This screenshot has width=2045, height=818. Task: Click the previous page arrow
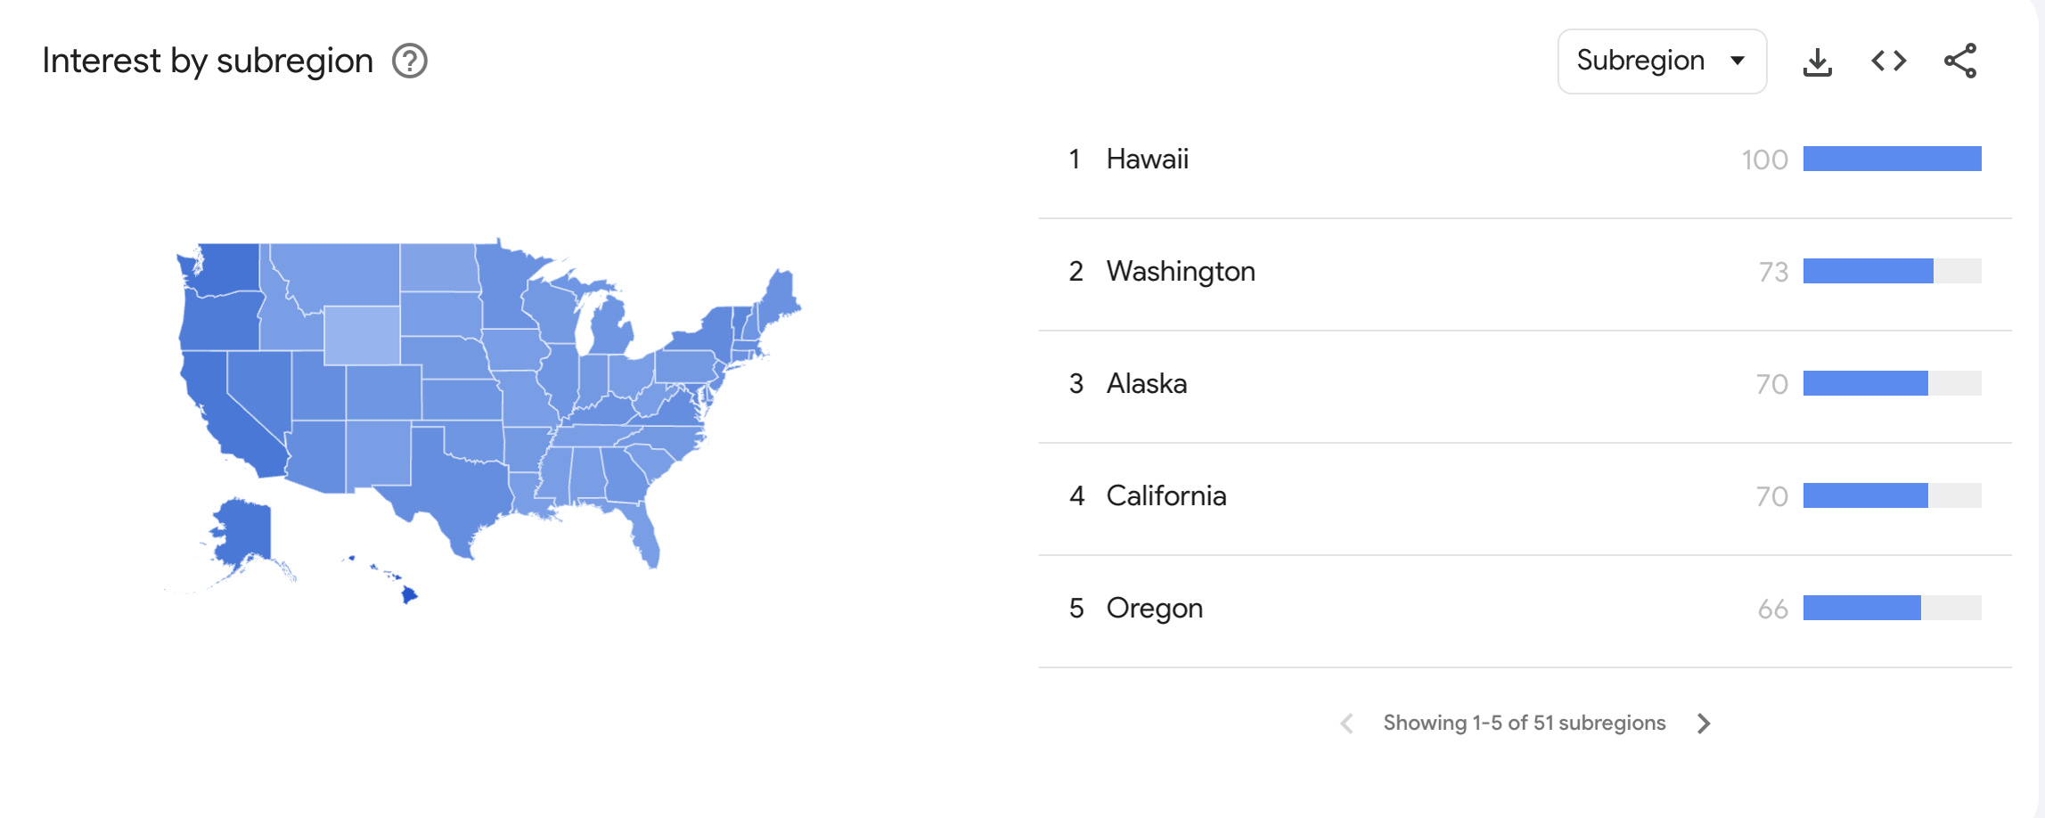1347,723
